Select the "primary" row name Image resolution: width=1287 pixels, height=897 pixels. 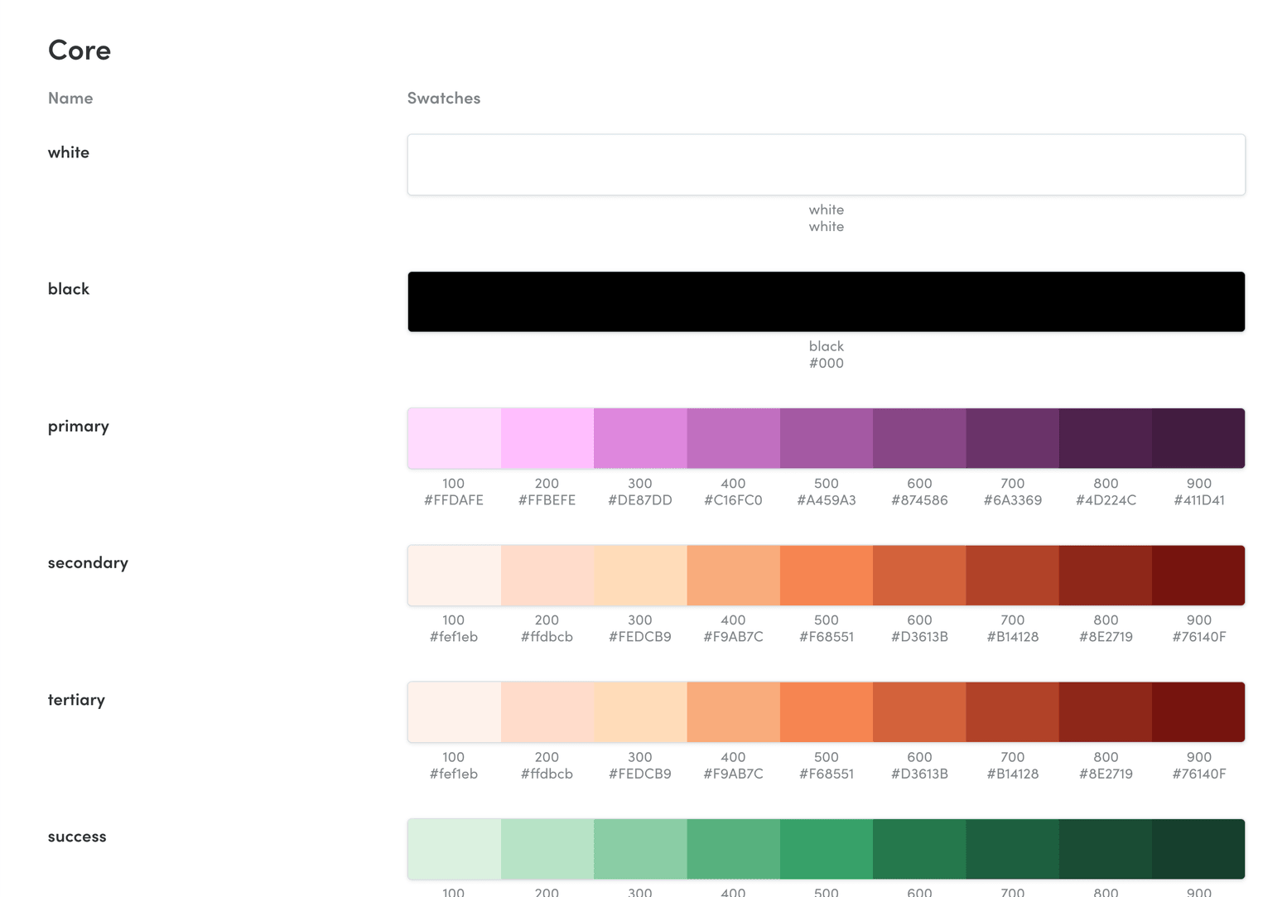pos(79,427)
